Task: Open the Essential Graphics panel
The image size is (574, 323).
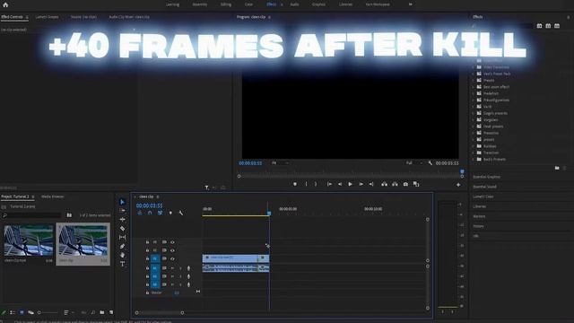Action: point(486,177)
